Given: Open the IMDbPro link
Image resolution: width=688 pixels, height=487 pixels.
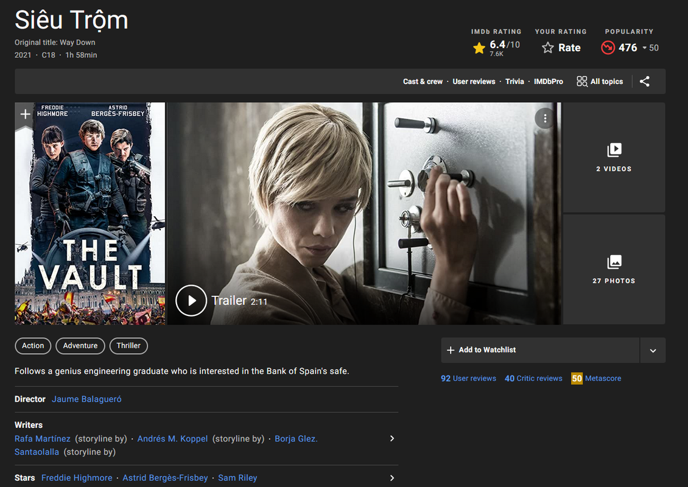Looking at the screenshot, I should click(549, 81).
